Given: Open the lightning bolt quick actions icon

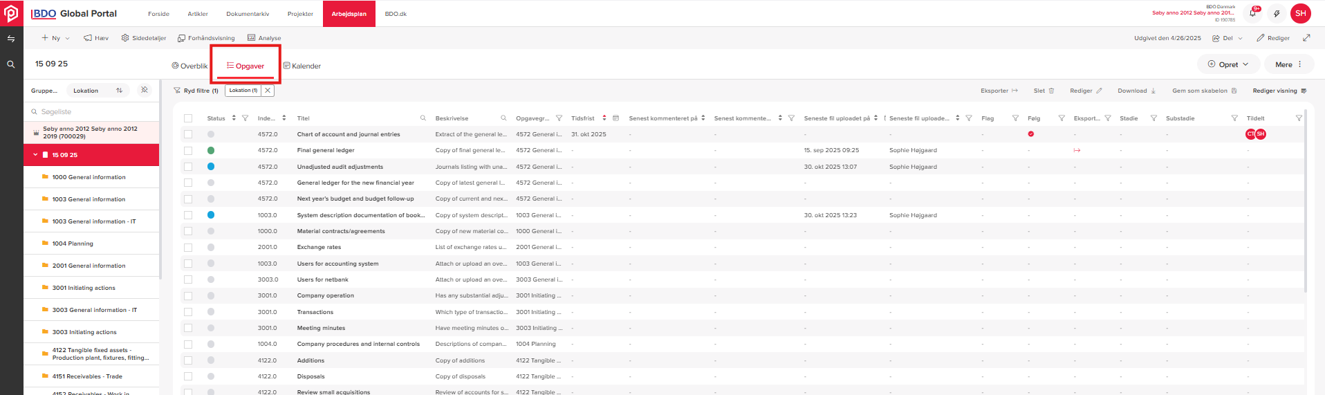Looking at the screenshot, I should 1277,13.
